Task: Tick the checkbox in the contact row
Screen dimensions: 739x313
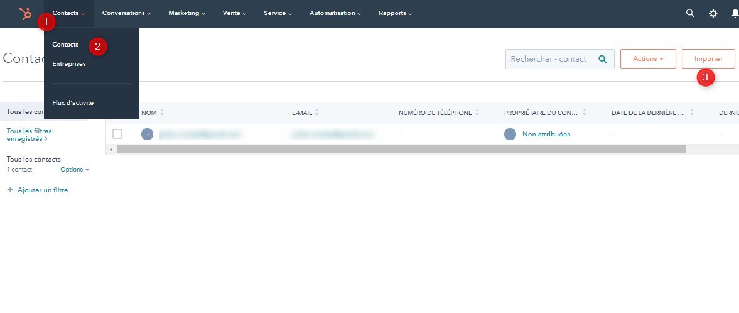Action: pos(117,134)
